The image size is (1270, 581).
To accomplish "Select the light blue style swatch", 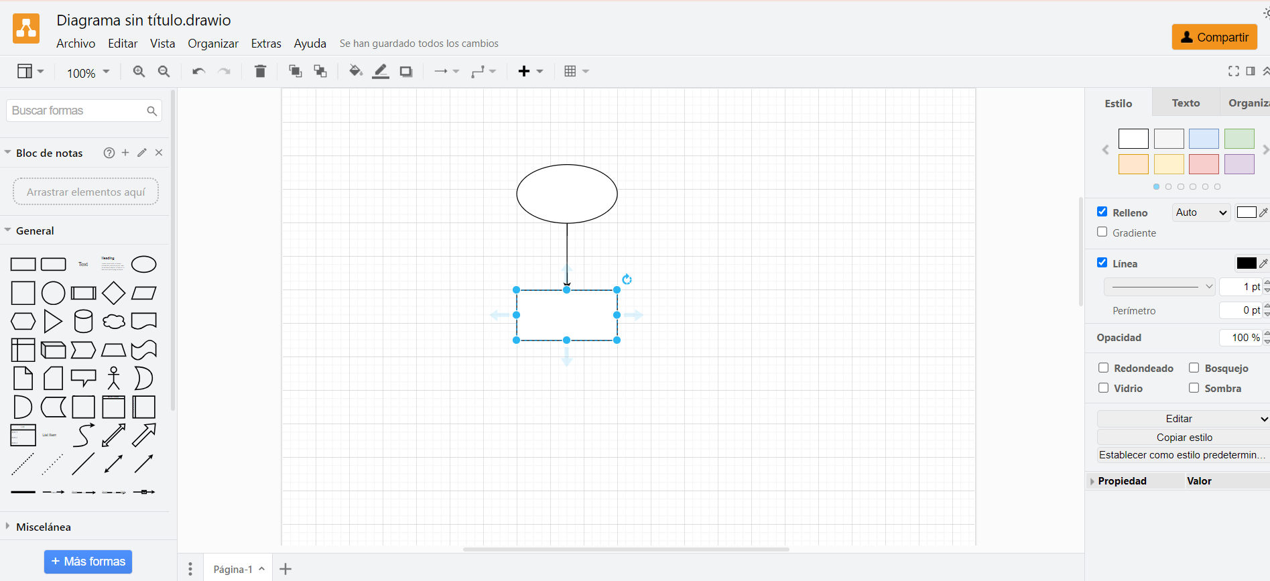I will [1204, 139].
